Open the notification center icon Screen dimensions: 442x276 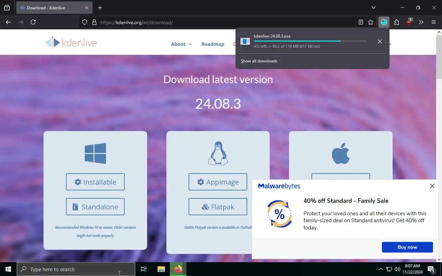(x=431, y=269)
